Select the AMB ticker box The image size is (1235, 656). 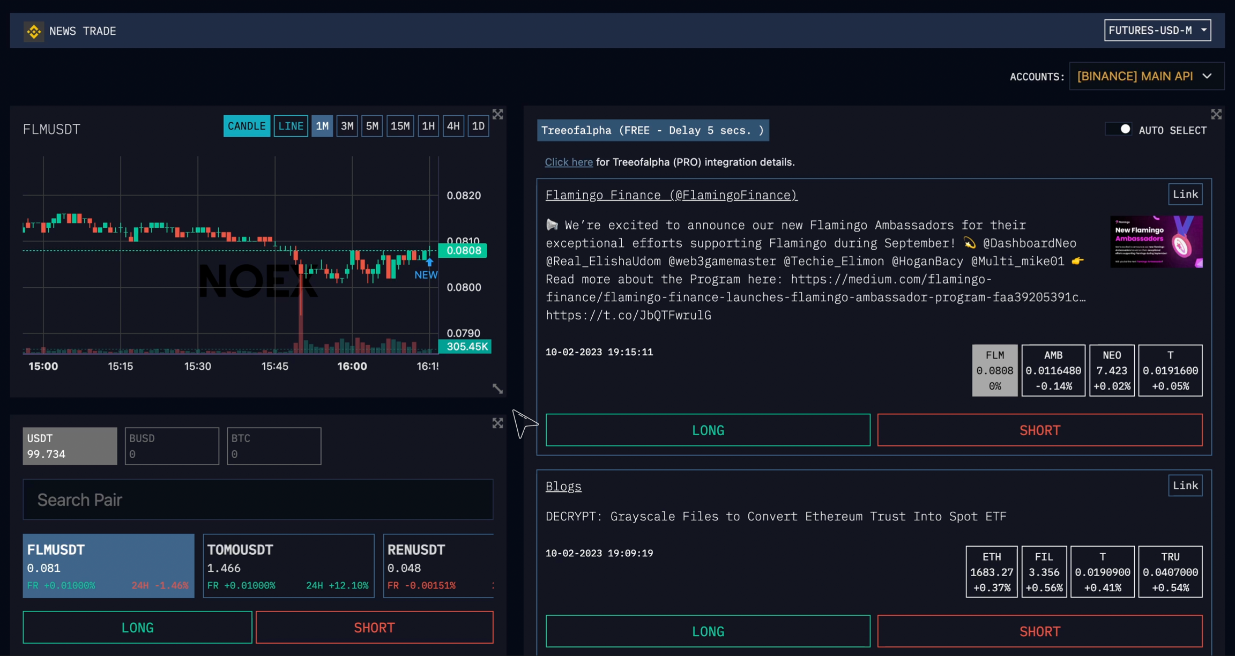point(1053,370)
